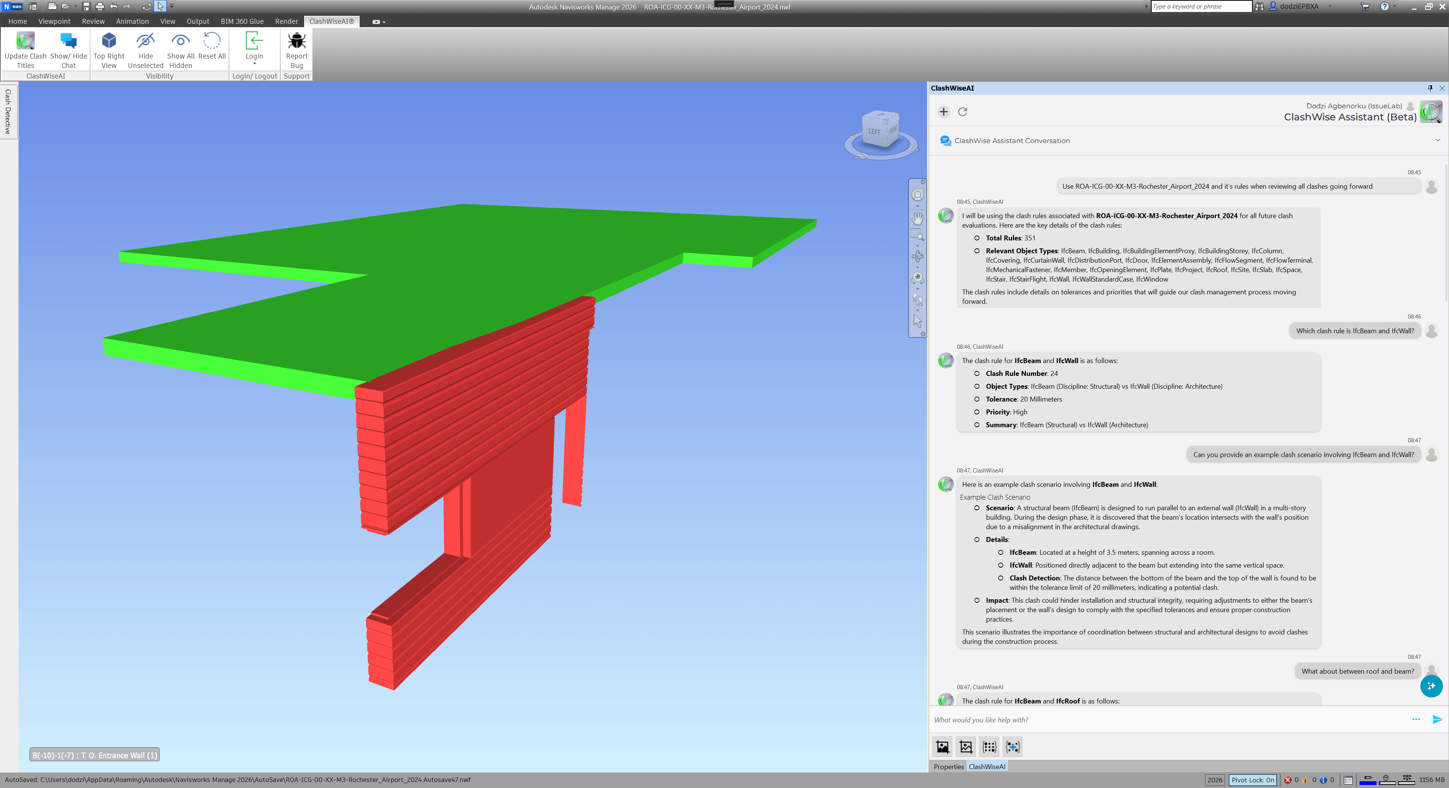Image resolution: width=1449 pixels, height=788 pixels.
Task: Expand the Clash Detective side panel
Action: click(x=8, y=111)
